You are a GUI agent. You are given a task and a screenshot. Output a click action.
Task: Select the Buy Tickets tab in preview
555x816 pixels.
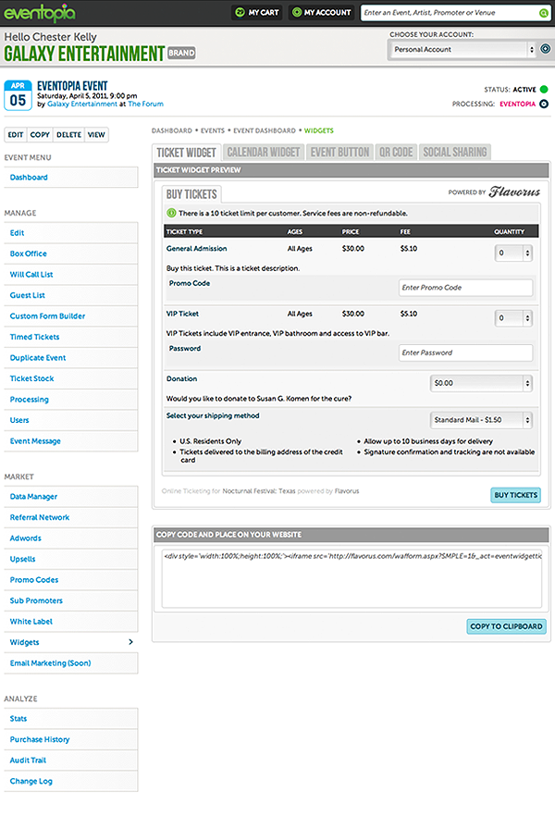click(191, 194)
